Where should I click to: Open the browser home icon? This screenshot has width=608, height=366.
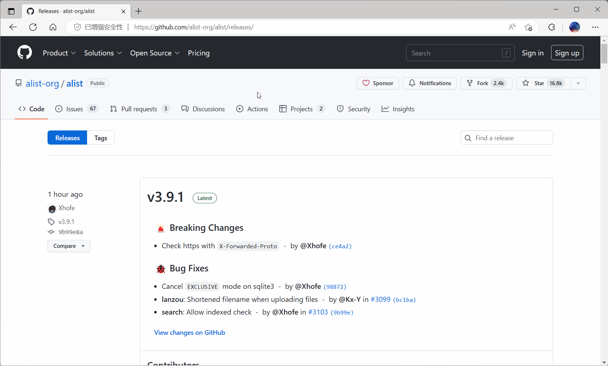coord(53,27)
